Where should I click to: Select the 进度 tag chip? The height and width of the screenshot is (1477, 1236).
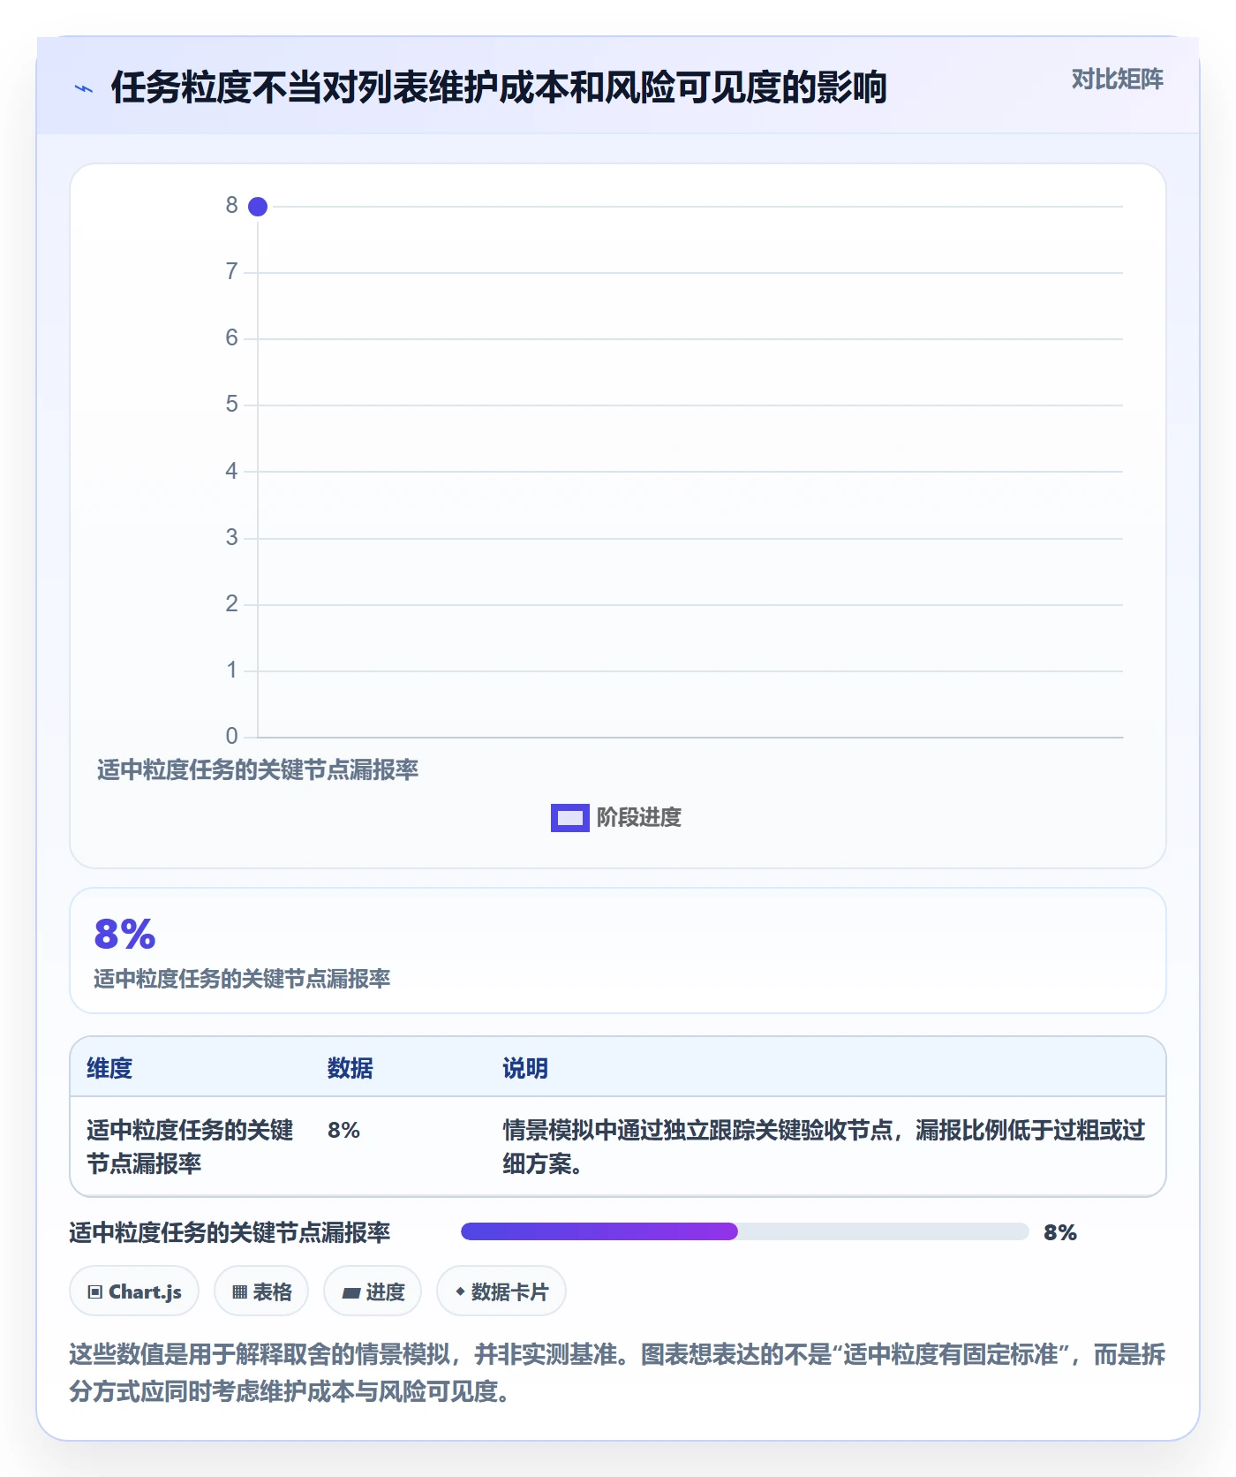tap(373, 1291)
